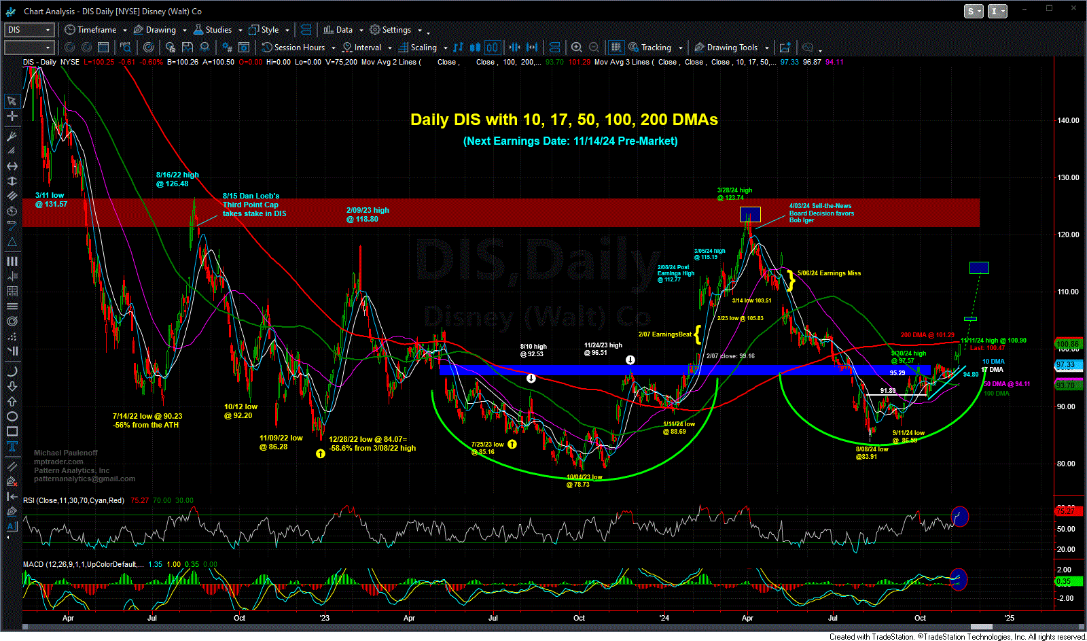Open the S dropdown button in title bar

click(x=974, y=11)
